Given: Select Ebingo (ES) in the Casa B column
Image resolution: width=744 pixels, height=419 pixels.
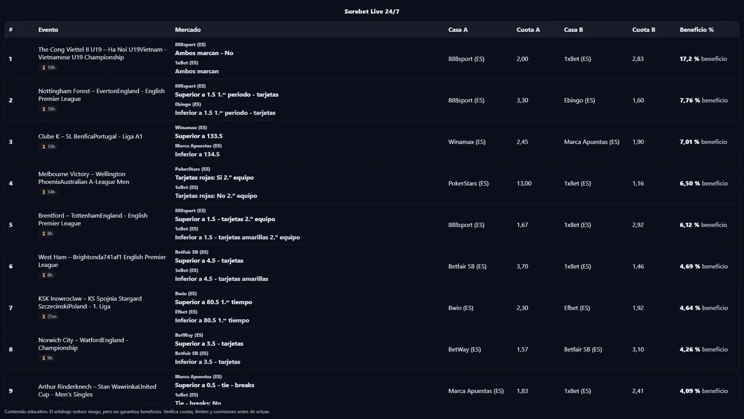Looking at the screenshot, I should 579,101.
